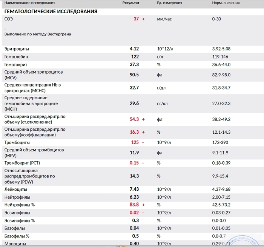Click the red elevated value 54.3
The width and height of the screenshot is (264, 247).
(134, 119)
